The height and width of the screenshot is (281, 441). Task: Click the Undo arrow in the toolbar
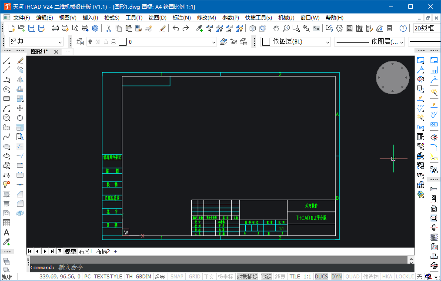176,28
